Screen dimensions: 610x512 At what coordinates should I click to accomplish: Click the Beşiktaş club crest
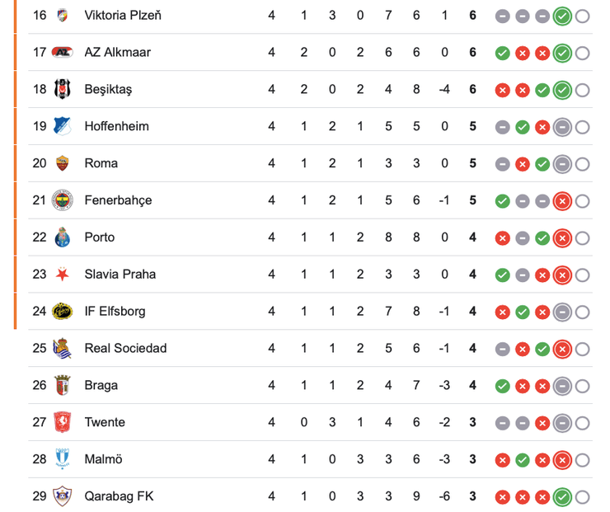[62, 89]
